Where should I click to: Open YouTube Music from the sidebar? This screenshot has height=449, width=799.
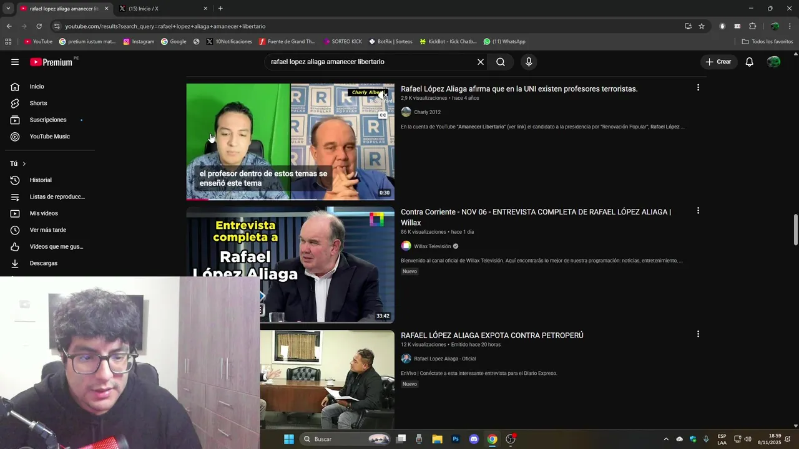coord(50,137)
